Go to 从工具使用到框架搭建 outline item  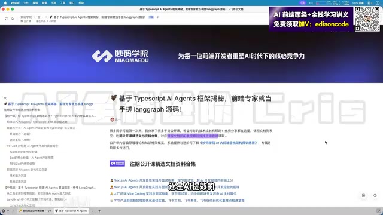(x=38, y=193)
